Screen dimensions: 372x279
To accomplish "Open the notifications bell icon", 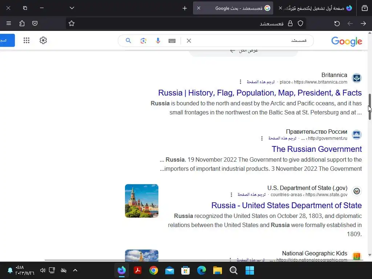I will pos(10,270).
